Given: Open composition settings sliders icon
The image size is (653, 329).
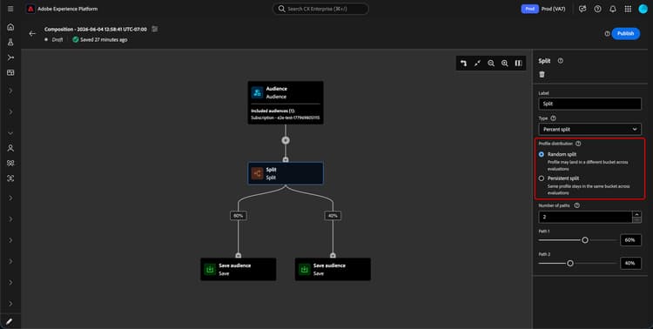Looking at the screenshot, I should click(155, 29).
